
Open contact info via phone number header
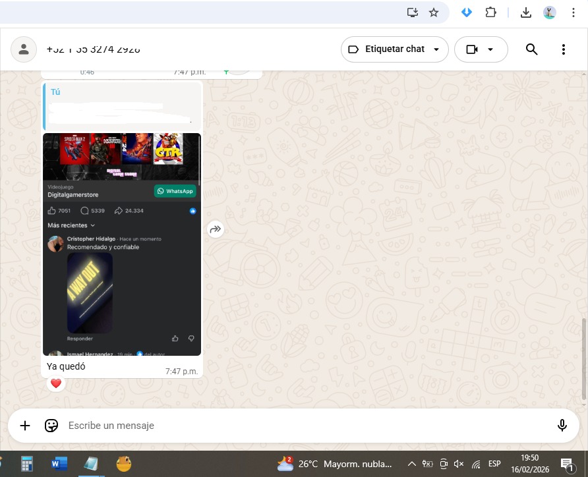click(x=93, y=49)
